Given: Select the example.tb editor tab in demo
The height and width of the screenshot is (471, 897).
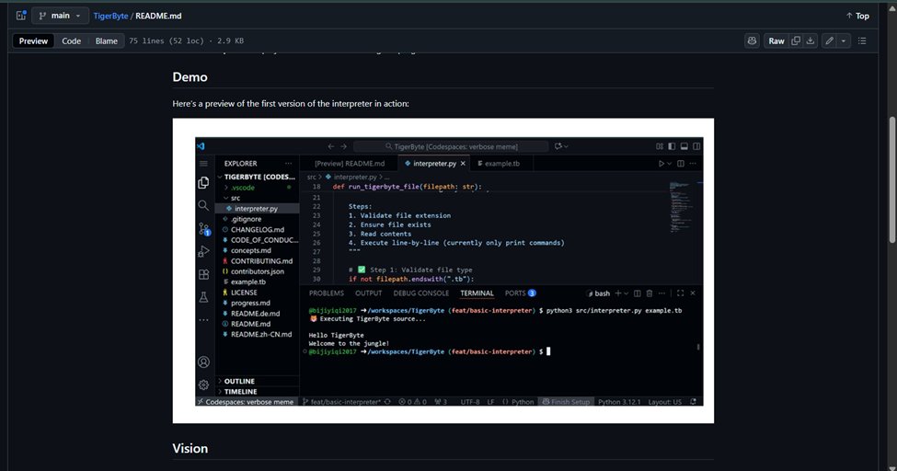Looking at the screenshot, I should coord(501,164).
